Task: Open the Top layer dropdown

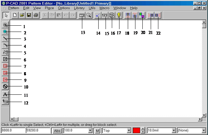Action: tap(129, 130)
